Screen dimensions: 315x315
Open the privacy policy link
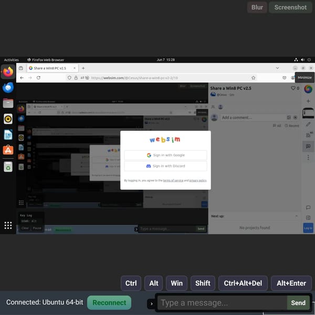click(x=198, y=181)
